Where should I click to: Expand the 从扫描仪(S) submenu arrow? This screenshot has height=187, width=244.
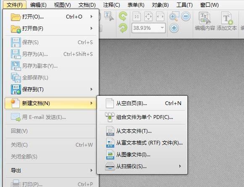pyautogui.click(x=180, y=166)
